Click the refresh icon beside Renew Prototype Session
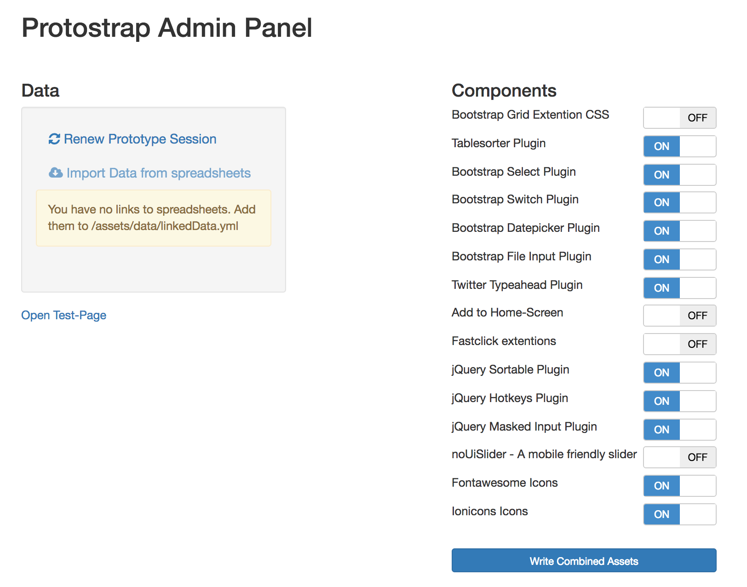747x587 pixels. [54, 139]
